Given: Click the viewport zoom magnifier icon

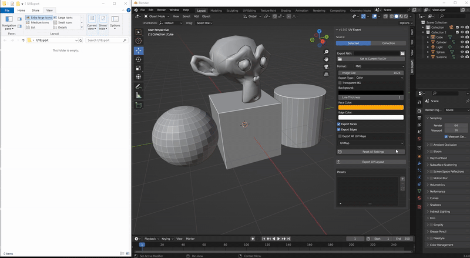Looking at the screenshot, I should (x=327, y=52).
